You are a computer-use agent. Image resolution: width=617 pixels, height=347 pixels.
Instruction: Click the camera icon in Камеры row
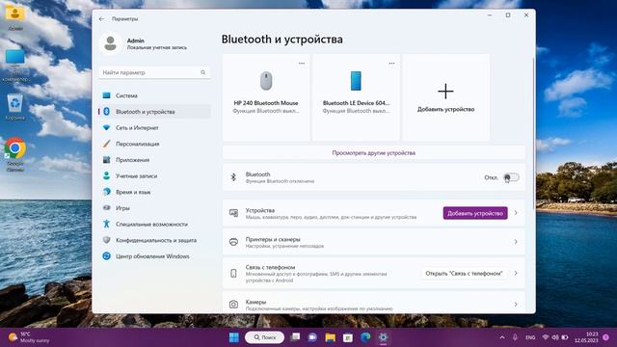233,305
